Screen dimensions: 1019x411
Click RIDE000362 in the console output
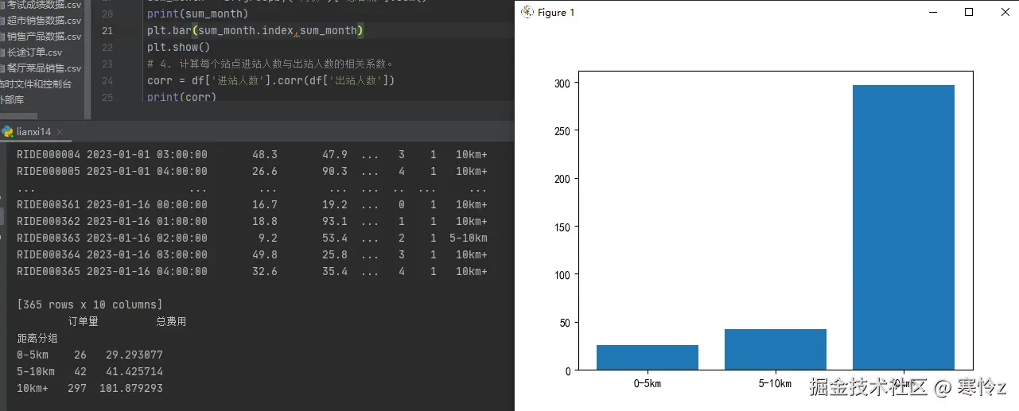tap(49, 221)
